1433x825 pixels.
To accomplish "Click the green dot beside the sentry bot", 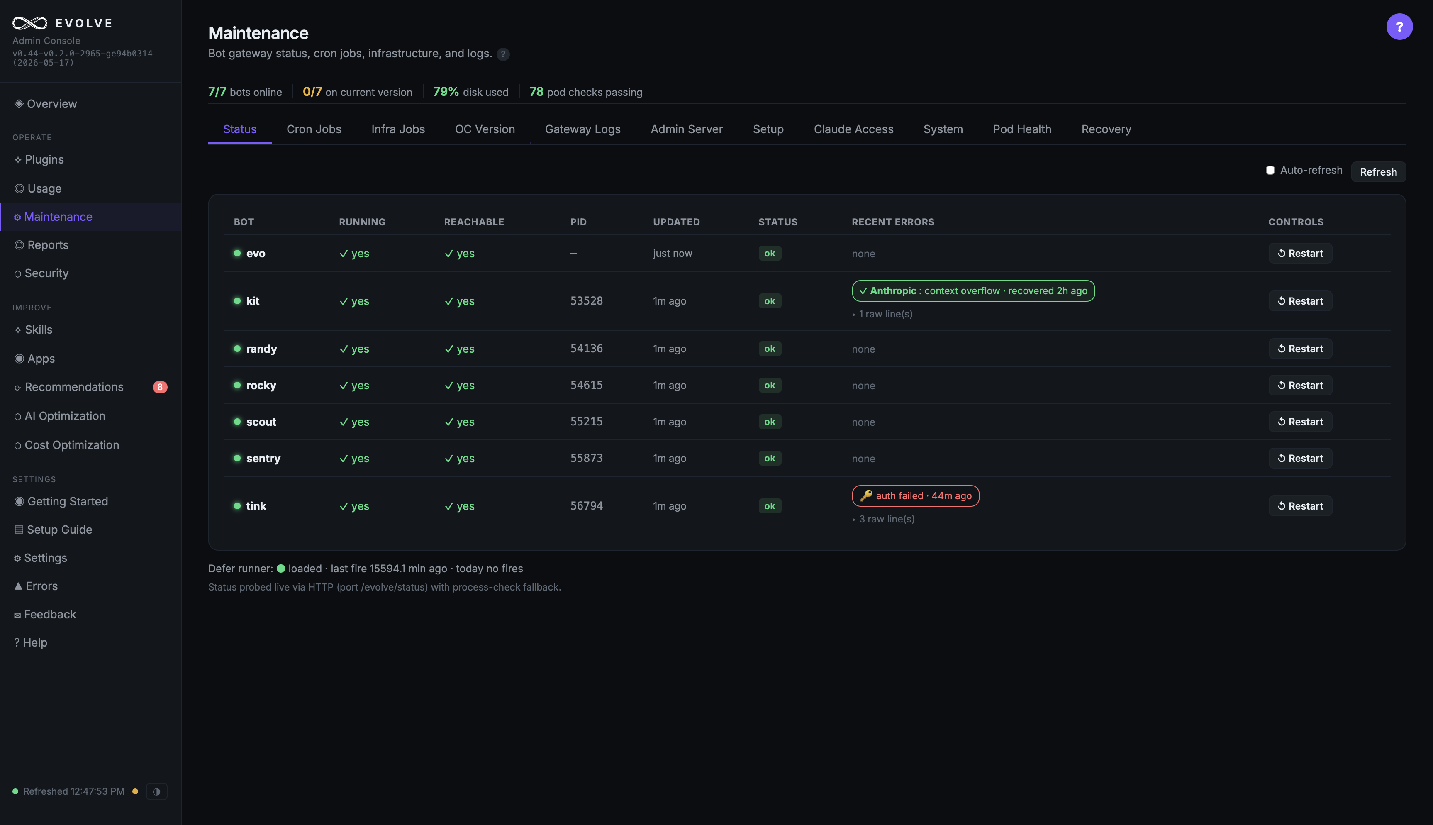I will [x=237, y=458].
